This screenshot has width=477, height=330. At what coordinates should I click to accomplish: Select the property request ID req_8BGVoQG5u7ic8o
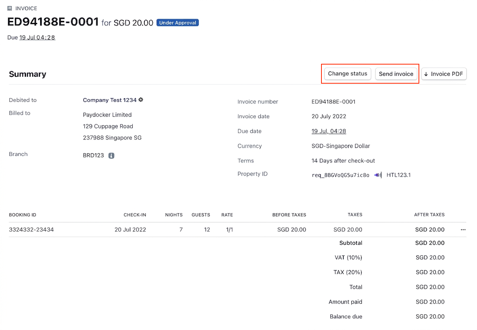(341, 175)
